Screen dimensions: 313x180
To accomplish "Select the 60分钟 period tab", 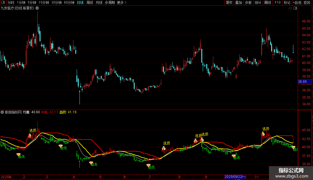I will click(69, 2).
